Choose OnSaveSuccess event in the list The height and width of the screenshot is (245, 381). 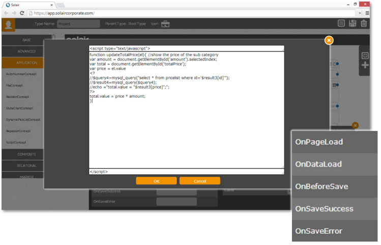pyautogui.click(x=335, y=209)
